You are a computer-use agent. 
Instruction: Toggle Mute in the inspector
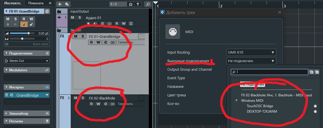point(8,19)
